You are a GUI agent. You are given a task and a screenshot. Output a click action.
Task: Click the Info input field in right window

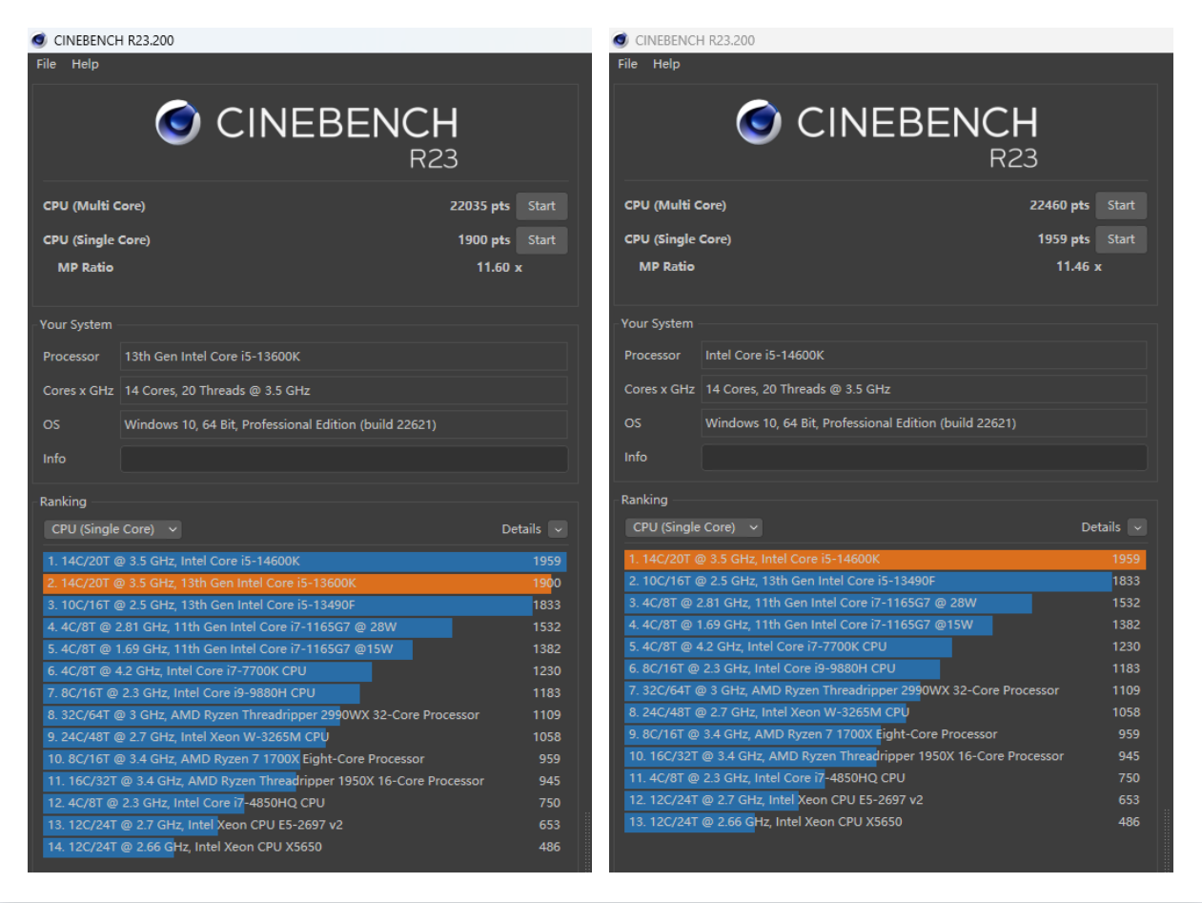tap(925, 457)
